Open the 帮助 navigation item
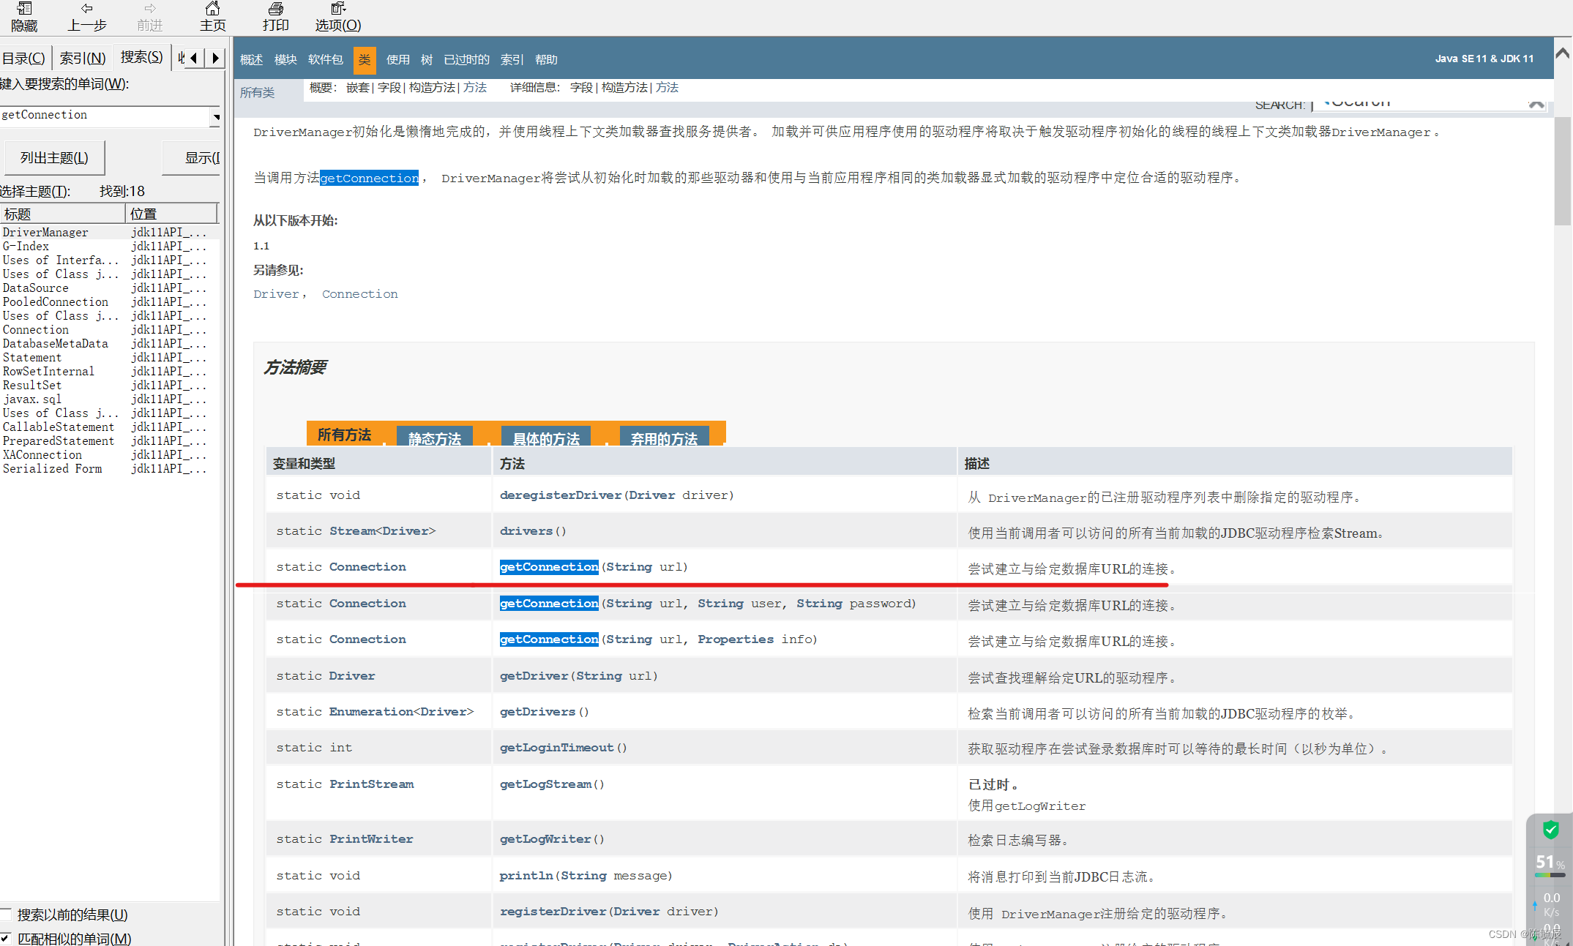This screenshot has width=1573, height=946. tap(546, 59)
